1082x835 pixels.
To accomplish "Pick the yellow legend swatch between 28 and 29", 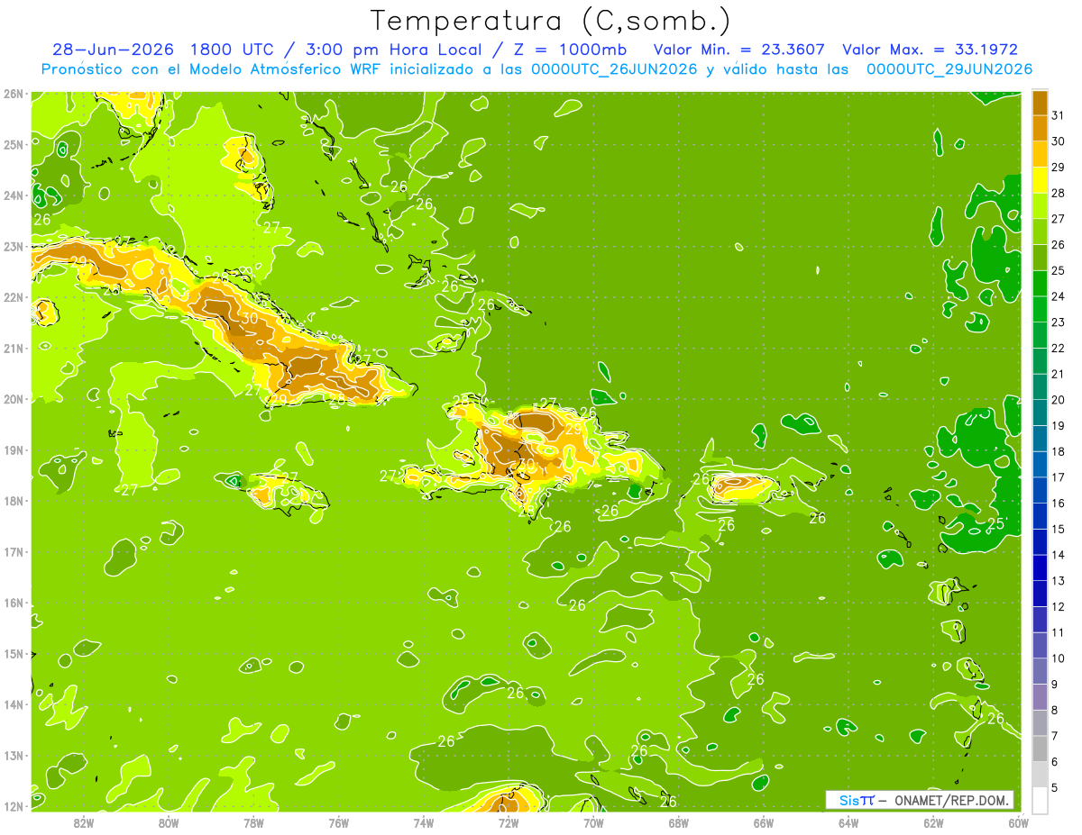I will tap(1040, 180).
